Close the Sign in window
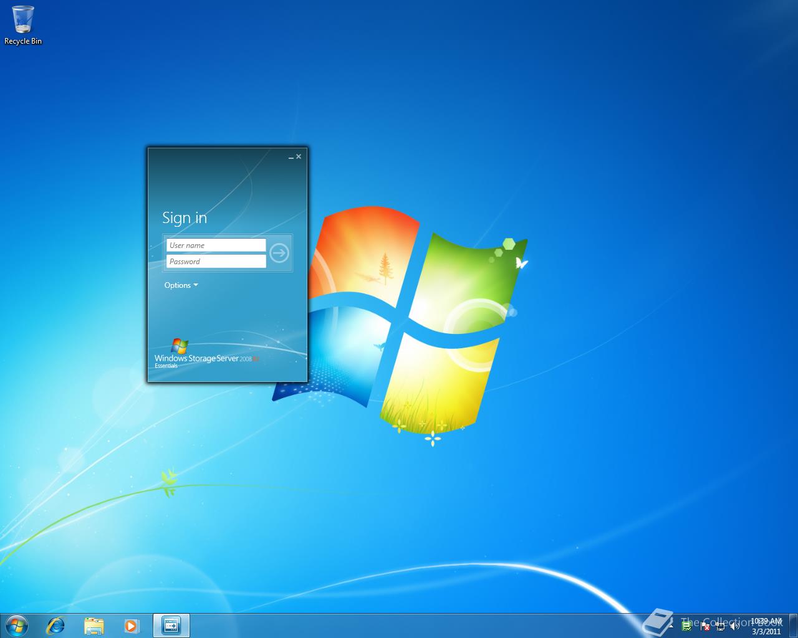This screenshot has height=638, width=798. click(299, 156)
